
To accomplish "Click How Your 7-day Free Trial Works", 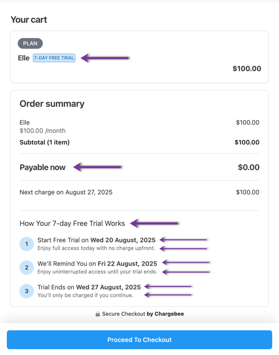I will pyautogui.click(x=72, y=223).
